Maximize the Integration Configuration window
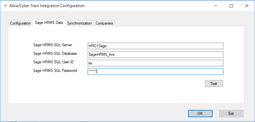 coord(231,6)
